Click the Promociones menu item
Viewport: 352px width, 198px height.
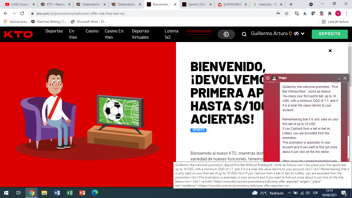tap(199, 31)
